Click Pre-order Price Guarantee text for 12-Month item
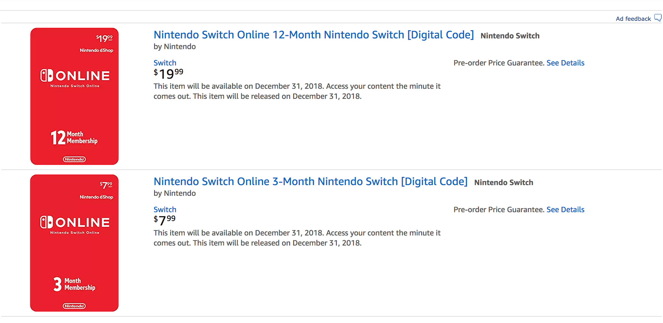 (499, 63)
